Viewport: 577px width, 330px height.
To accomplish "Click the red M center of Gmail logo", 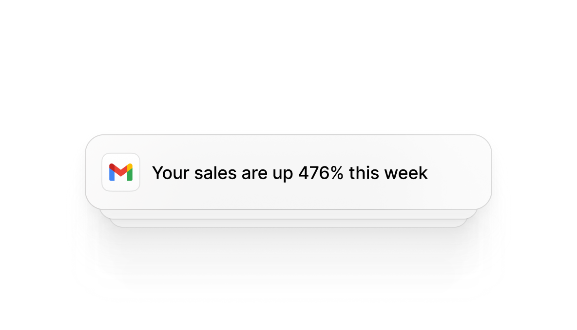I will click(121, 170).
